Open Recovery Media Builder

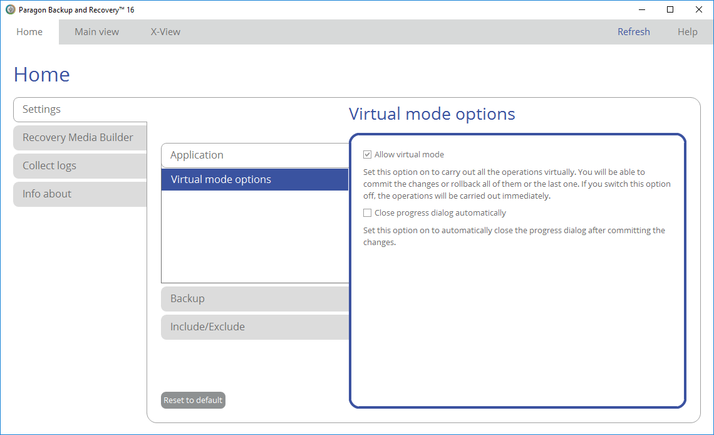click(80, 137)
